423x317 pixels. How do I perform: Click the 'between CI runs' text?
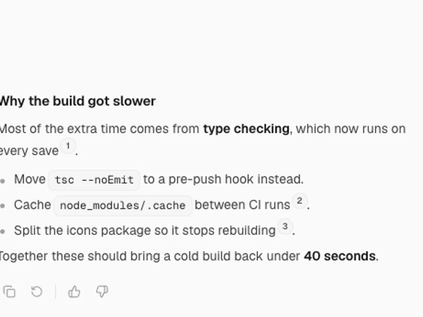pyautogui.click(x=242, y=205)
